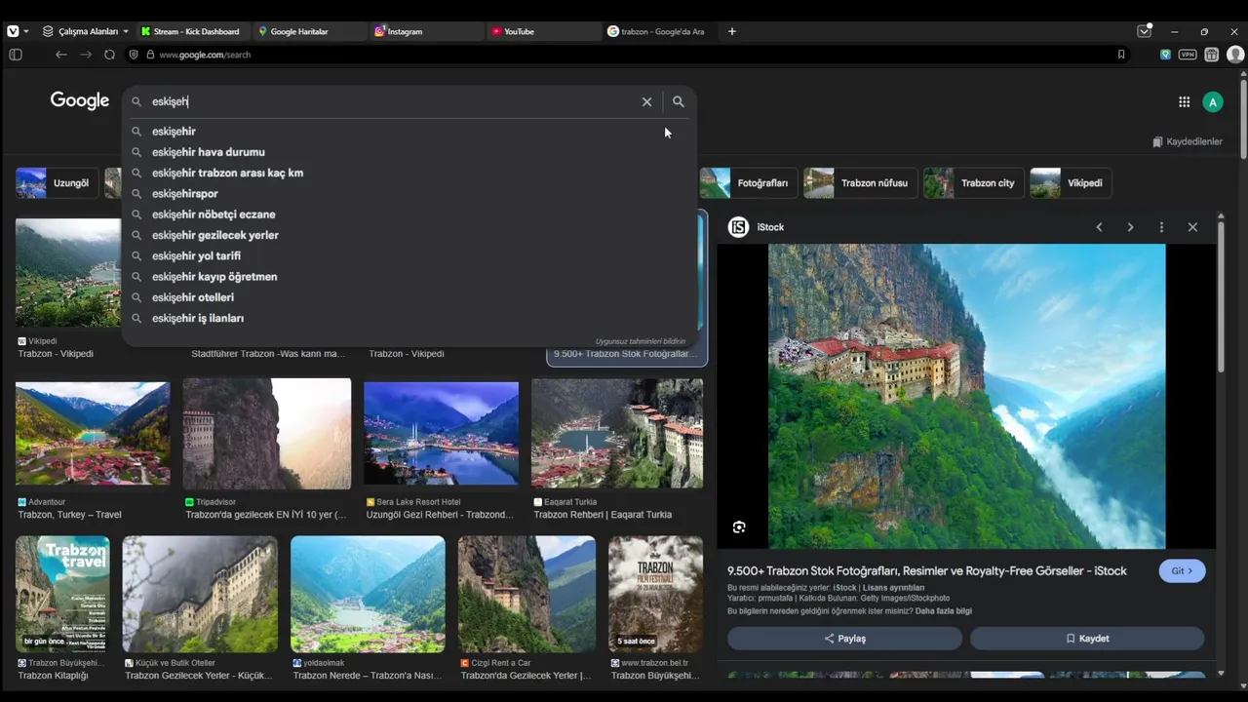The width and height of the screenshot is (1248, 702).
Task: Filter images by Trabzon nüfusu chip
Action: (x=860, y=183)
